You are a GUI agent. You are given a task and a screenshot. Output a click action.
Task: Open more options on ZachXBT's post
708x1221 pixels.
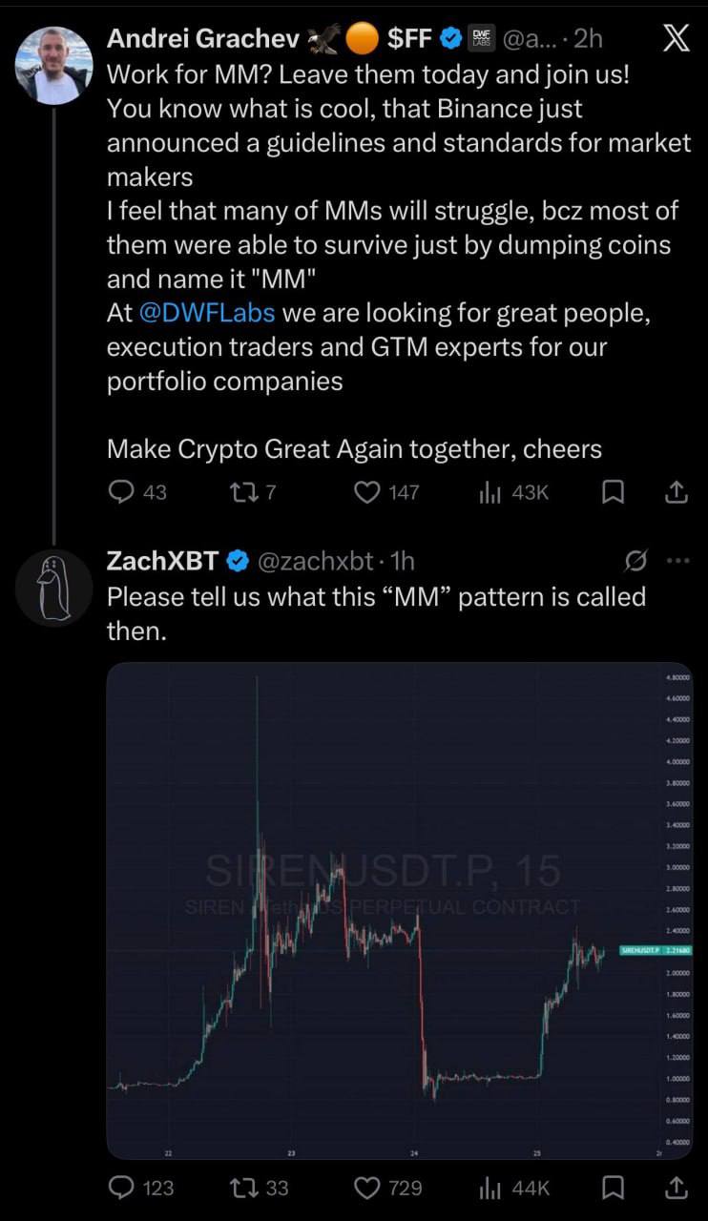click(x=677, y=562)
